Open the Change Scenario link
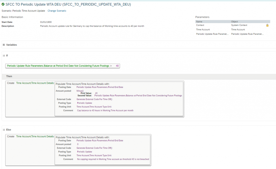 [x=57, y=11]
